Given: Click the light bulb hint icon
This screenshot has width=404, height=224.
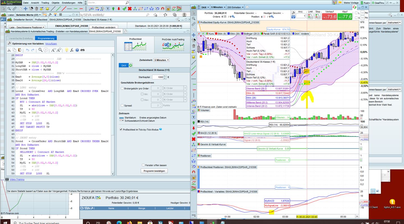Looking at the screenshot, I should pyautogui.click(x=66, y=50).
